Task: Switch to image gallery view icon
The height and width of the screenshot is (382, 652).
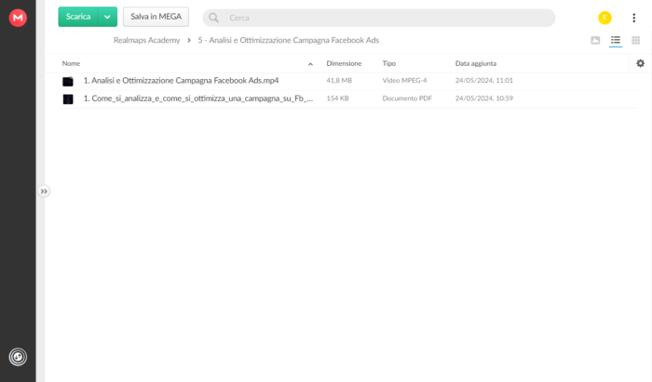Action: click(x=595, y=40)
